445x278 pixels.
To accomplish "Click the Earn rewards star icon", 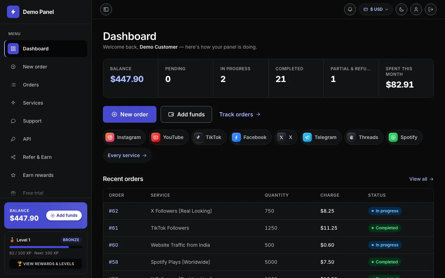I will click(13, 175).
